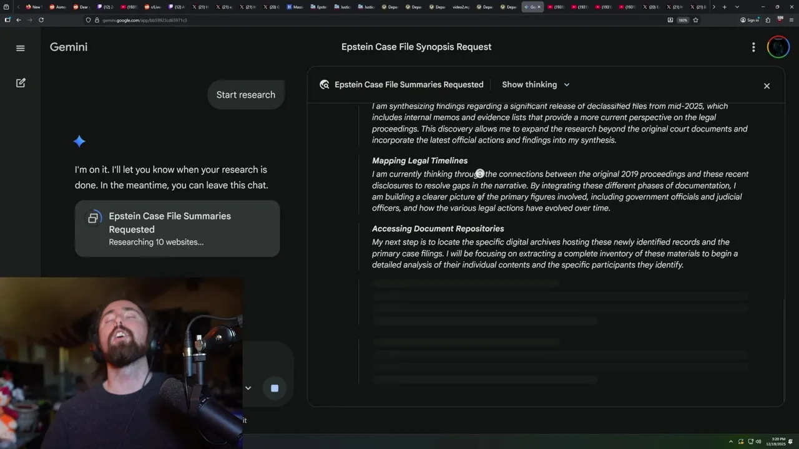Open the tab overview workspace icon
The width and height of the screenshot is (799, 449).
(x=6, y=7)
